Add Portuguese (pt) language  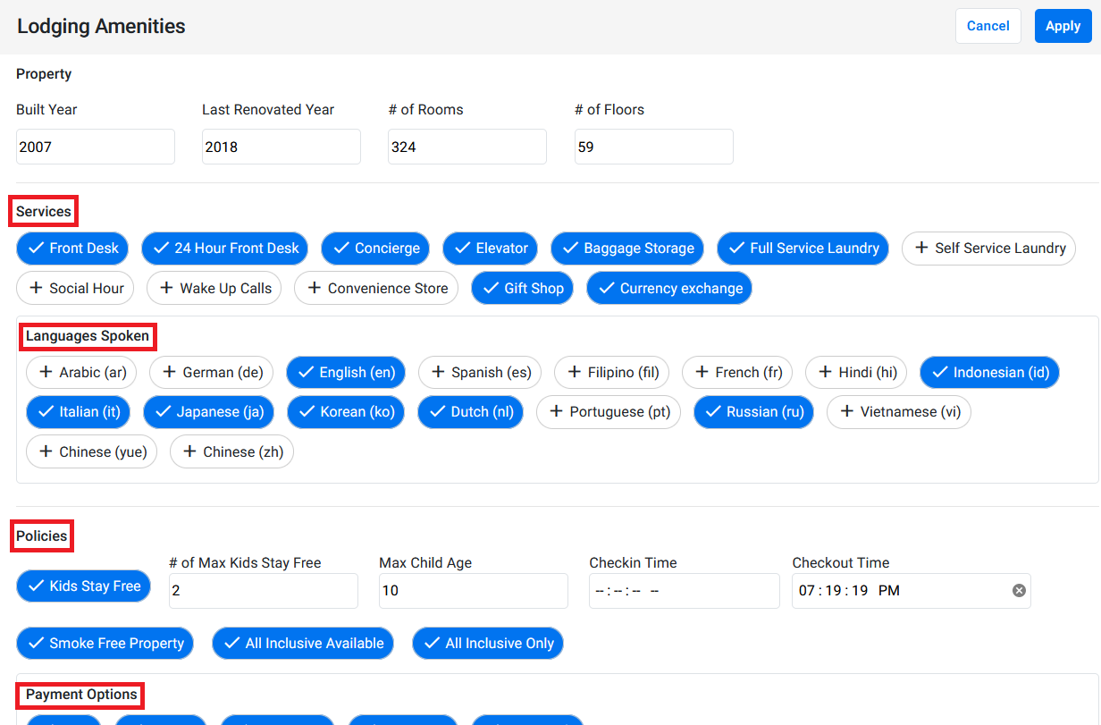[609, 412]
